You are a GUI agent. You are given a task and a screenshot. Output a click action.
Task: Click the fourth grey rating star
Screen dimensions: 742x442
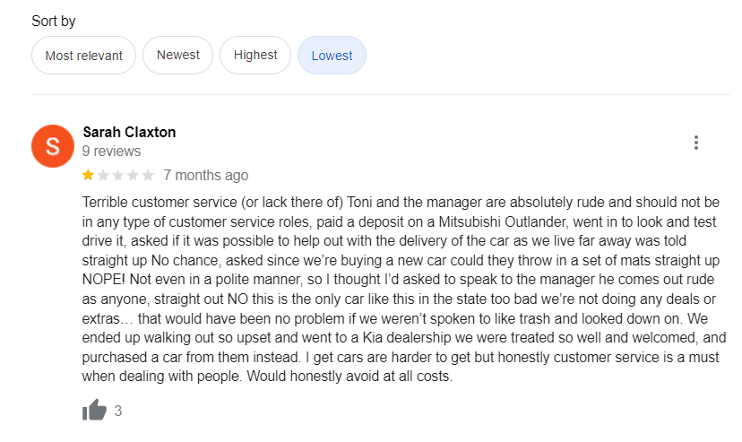click(134, 175)
